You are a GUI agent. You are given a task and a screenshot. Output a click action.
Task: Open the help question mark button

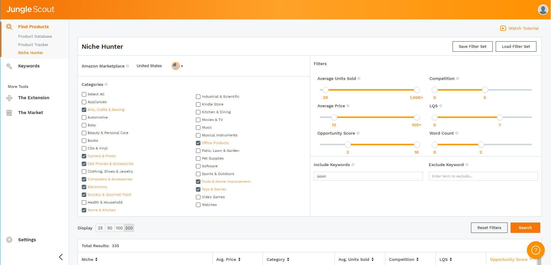pyautogui.click(x=536, y=250)
